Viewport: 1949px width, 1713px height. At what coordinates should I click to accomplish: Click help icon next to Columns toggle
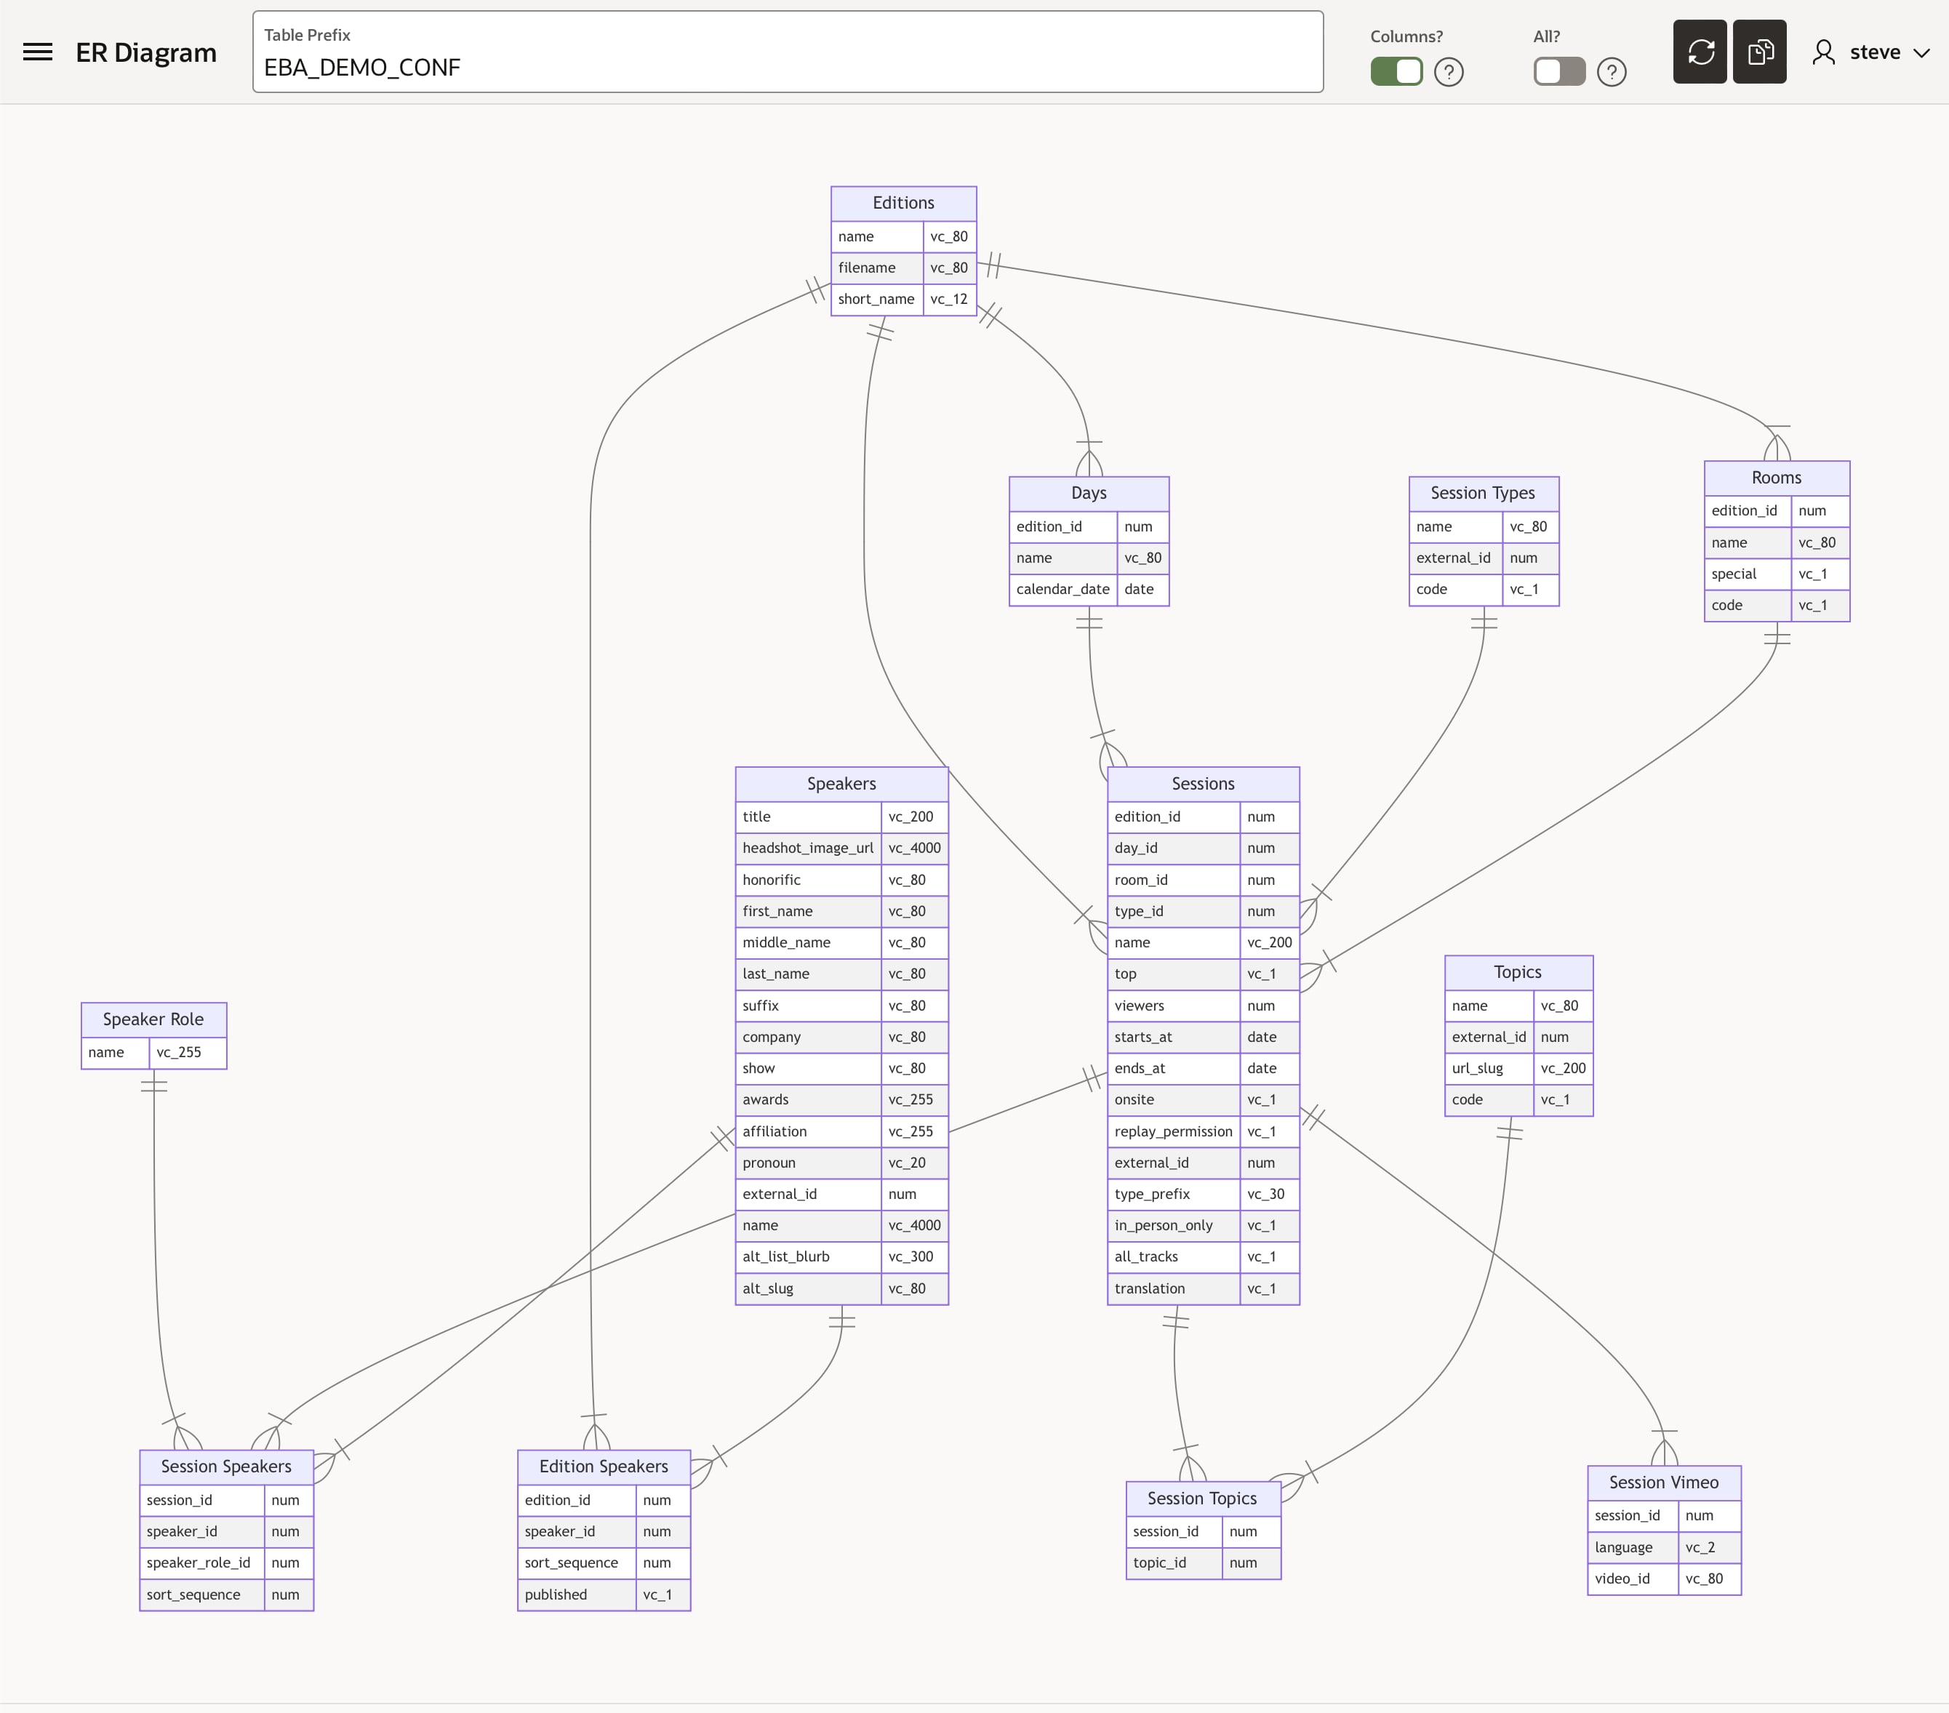[x=1449, y=71]
